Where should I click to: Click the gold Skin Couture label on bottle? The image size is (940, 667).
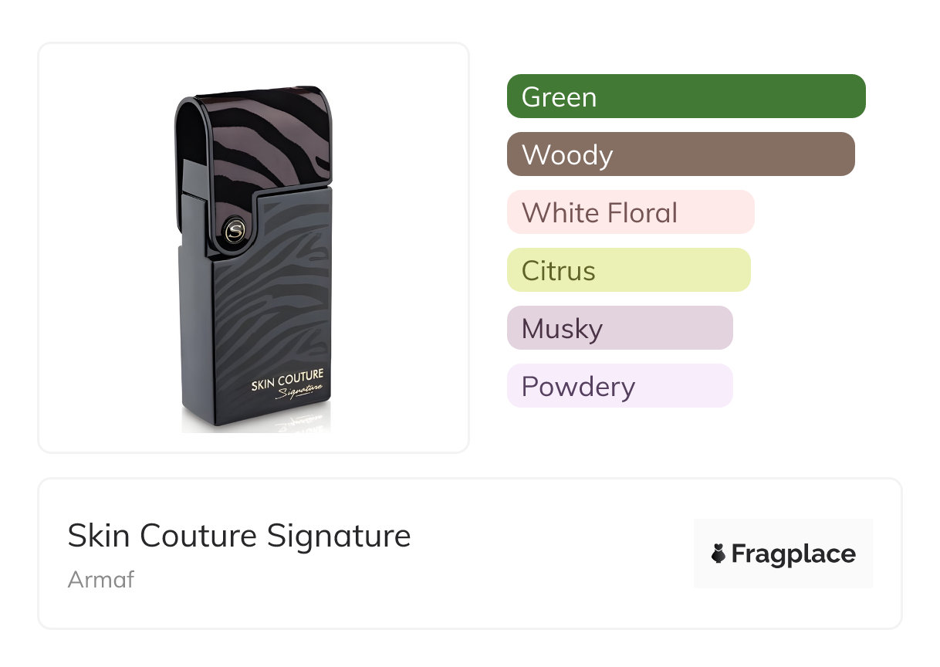[x=287, y=381]
